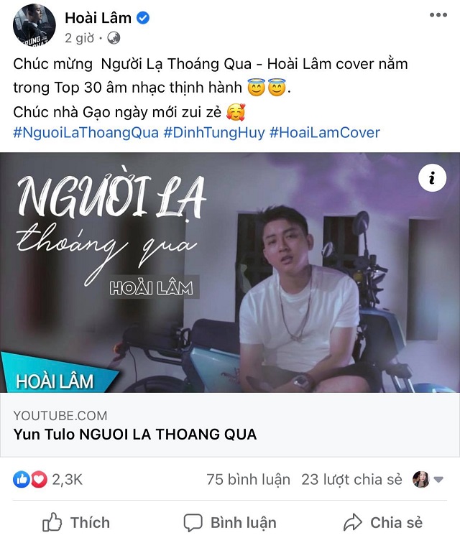The width and height of the screenshot is (460, 543).
Task: Open hashtag #DinhTungHuy
Action: 214,133
